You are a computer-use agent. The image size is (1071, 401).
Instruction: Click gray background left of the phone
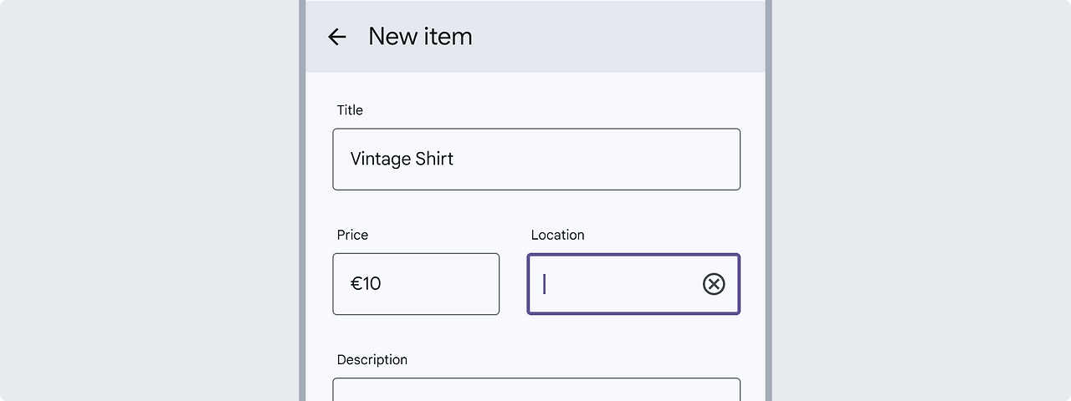151,200
